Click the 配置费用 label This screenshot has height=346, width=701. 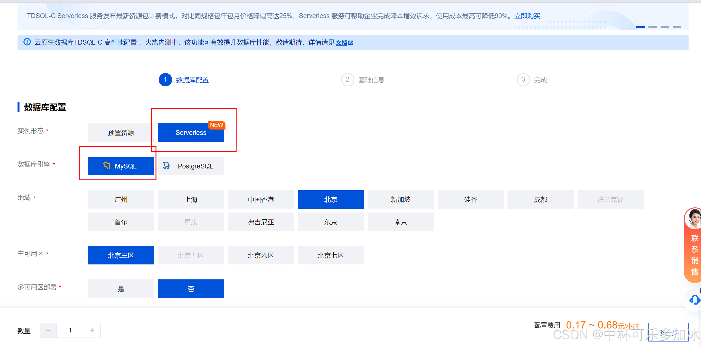click(547, 325)
